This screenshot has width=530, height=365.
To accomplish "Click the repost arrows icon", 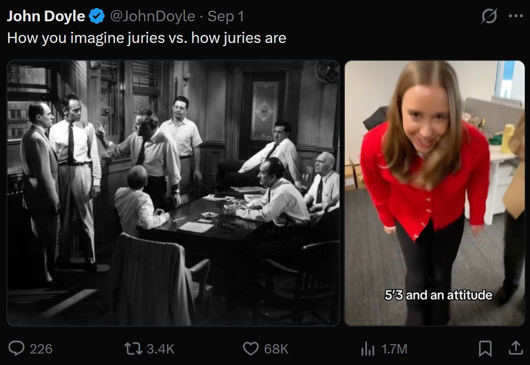I will (133, 349).
